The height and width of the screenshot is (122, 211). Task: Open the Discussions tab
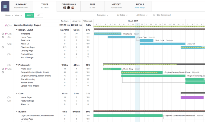(x=68, y=6)
